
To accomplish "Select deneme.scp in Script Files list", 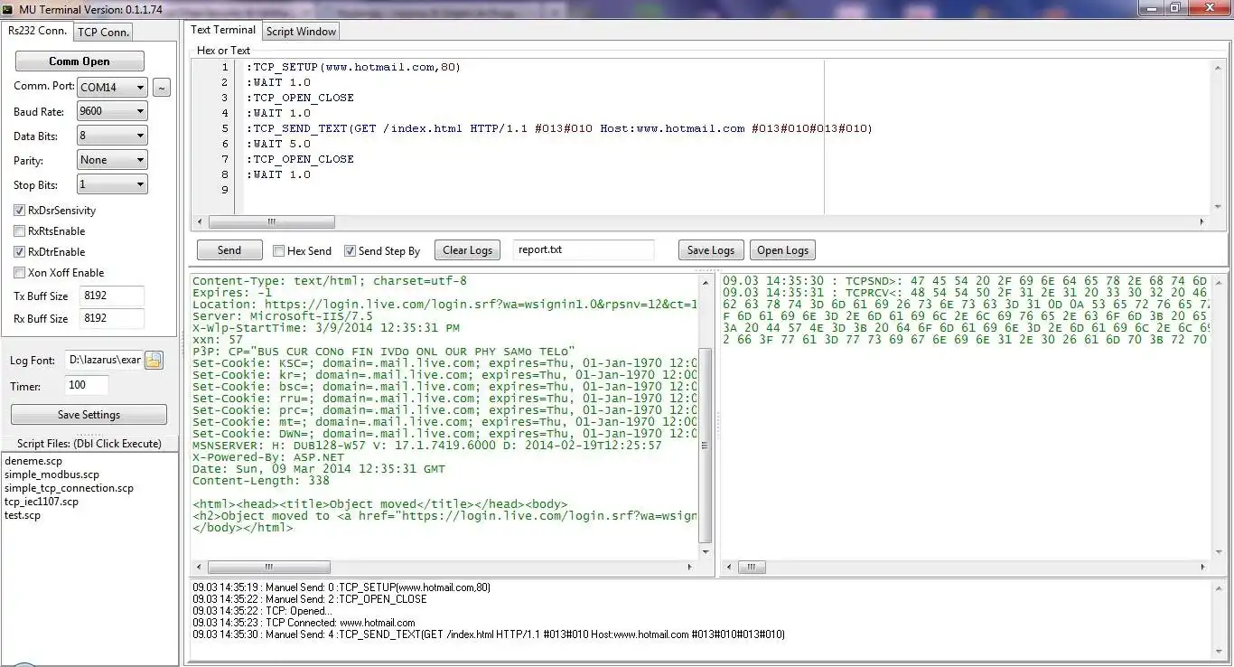I will (33, 461).
